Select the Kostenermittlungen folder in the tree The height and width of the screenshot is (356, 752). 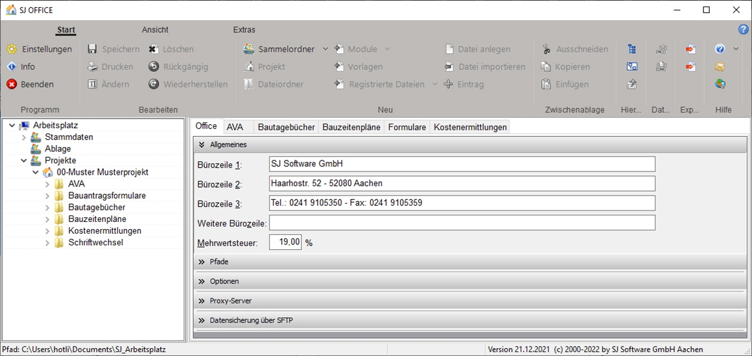click(104, 231)
